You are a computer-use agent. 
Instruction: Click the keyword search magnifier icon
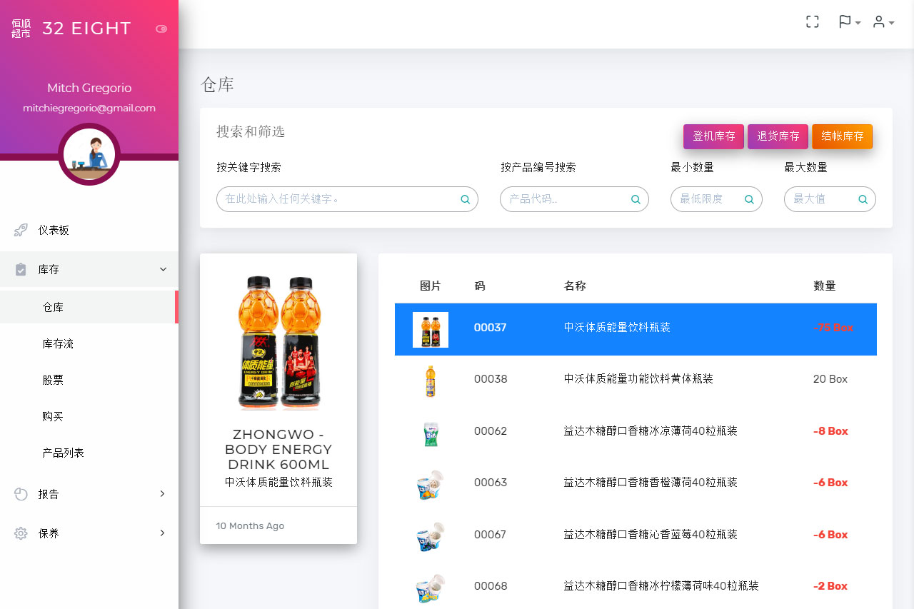[x=466, y=199]
